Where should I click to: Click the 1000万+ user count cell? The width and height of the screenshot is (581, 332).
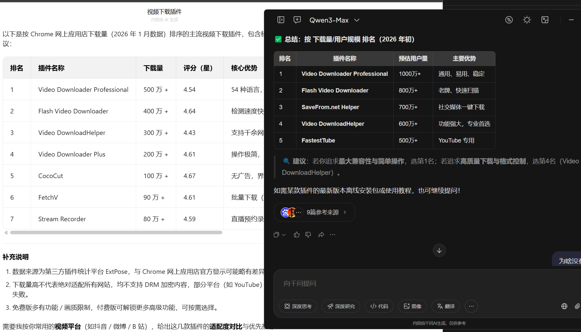pyautogui.click(x=410, y=74)
